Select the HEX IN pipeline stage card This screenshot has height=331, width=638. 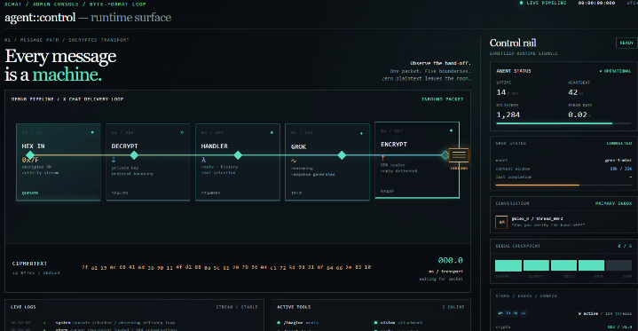(x=59, y=162)
